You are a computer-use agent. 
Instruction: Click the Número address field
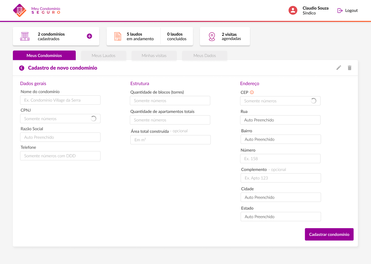click(280, 159)
